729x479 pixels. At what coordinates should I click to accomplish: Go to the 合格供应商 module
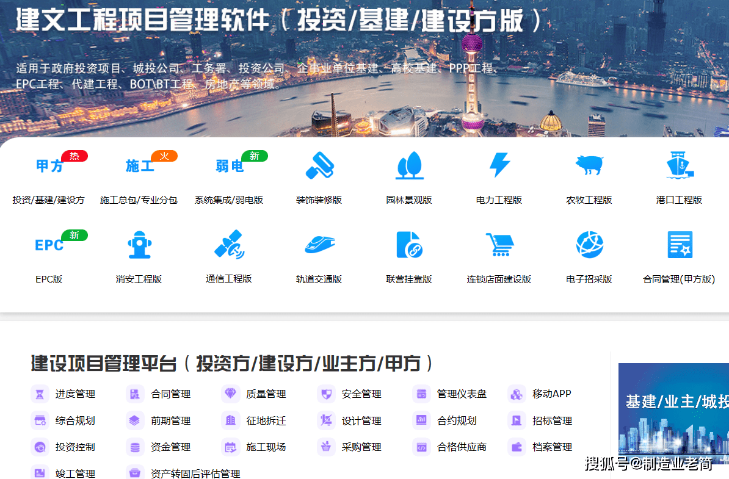462,447
